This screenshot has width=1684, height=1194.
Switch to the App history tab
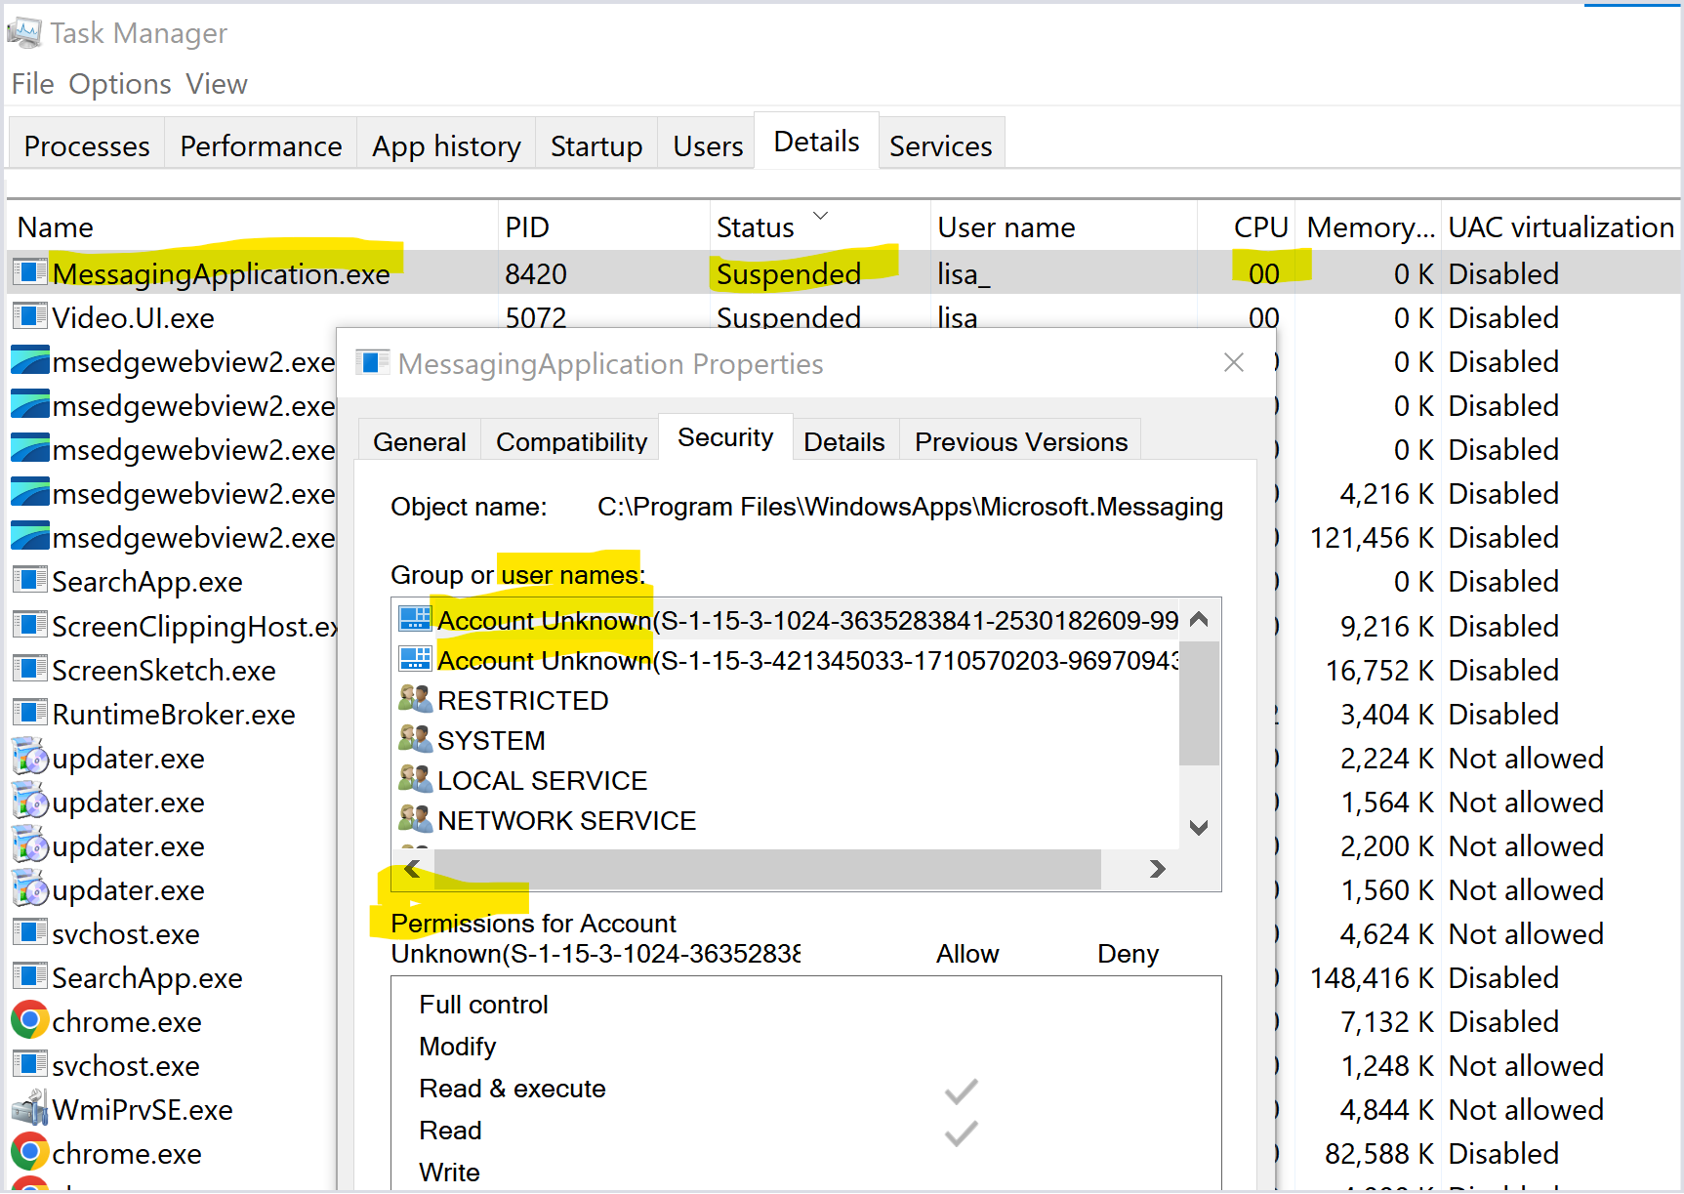[446, 145]
